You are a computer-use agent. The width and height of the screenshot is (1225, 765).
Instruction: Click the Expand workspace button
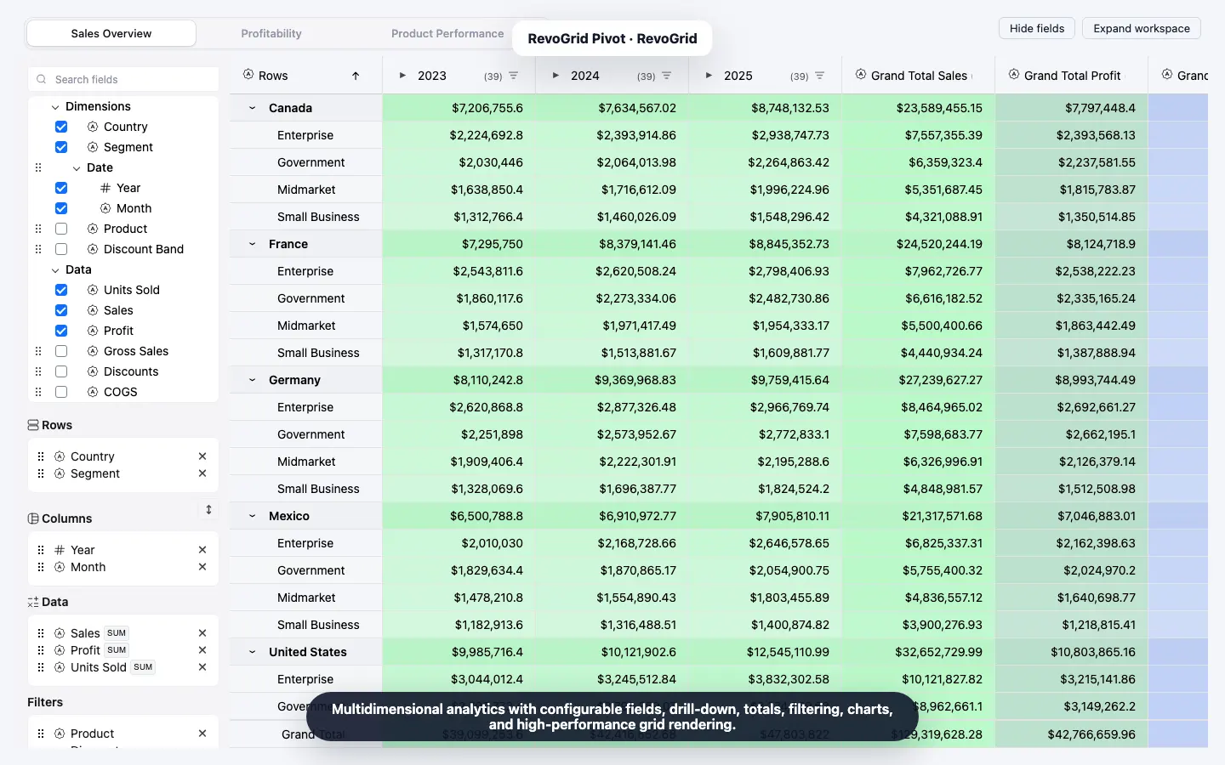pos(1142,28)
